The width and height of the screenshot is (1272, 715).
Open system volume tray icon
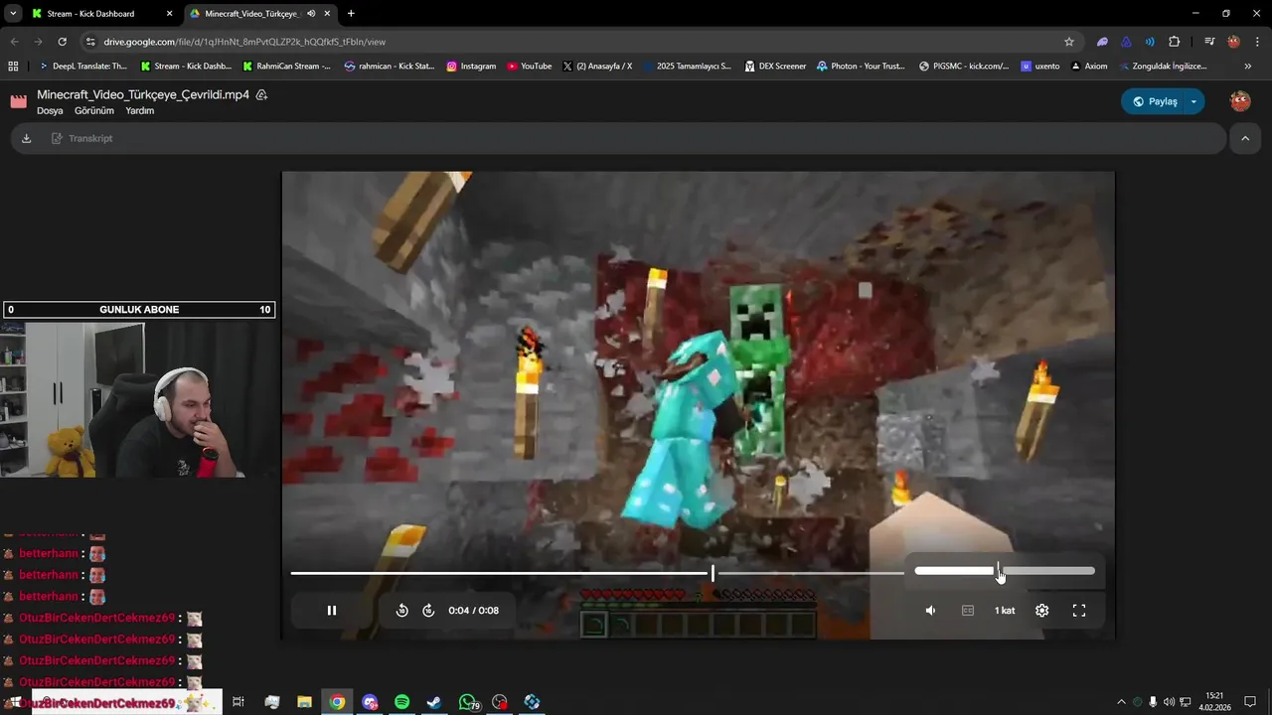[1169, 702]
